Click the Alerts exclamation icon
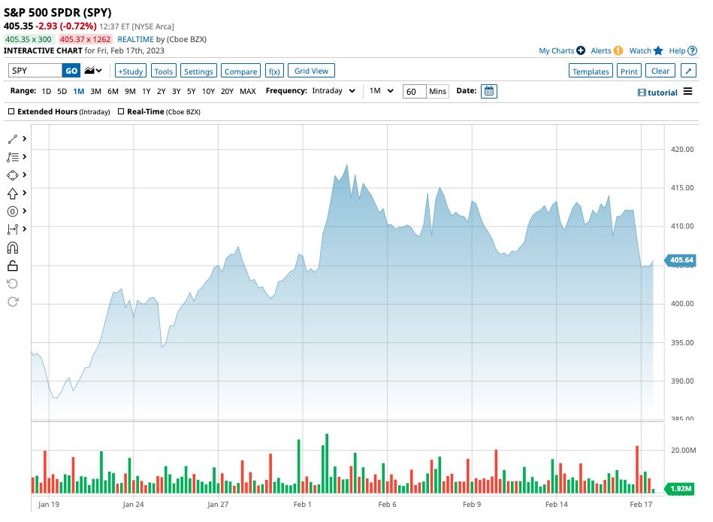Screen dimensions: 713x522 (618, 51)
